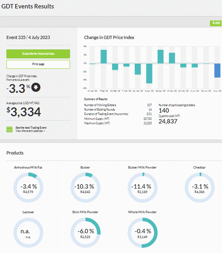Screen dimensions: 222x253
Task: Click the down arrow price change icon
Action: 36,87
